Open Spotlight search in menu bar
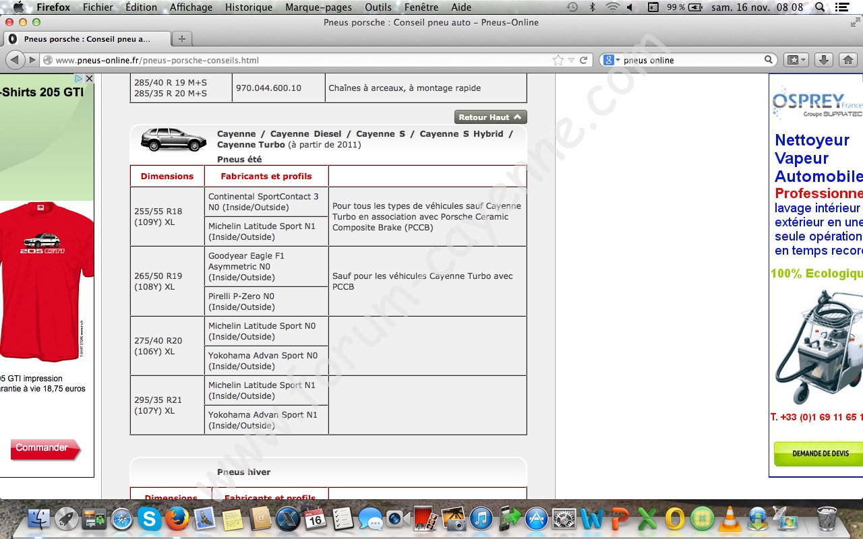Image resolution: width=863 pixels, height=539 pixels. pyautogui.click(x=820, y=7)
